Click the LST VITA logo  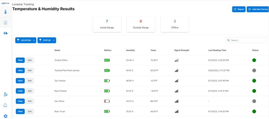(6, 3)
